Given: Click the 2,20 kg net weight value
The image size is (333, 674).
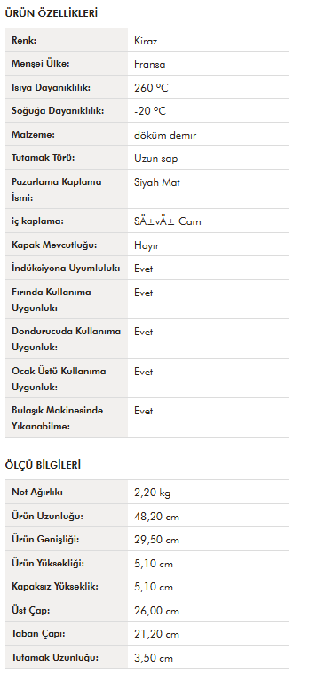Looking at the screenshot, I should (x=153, y=493).
